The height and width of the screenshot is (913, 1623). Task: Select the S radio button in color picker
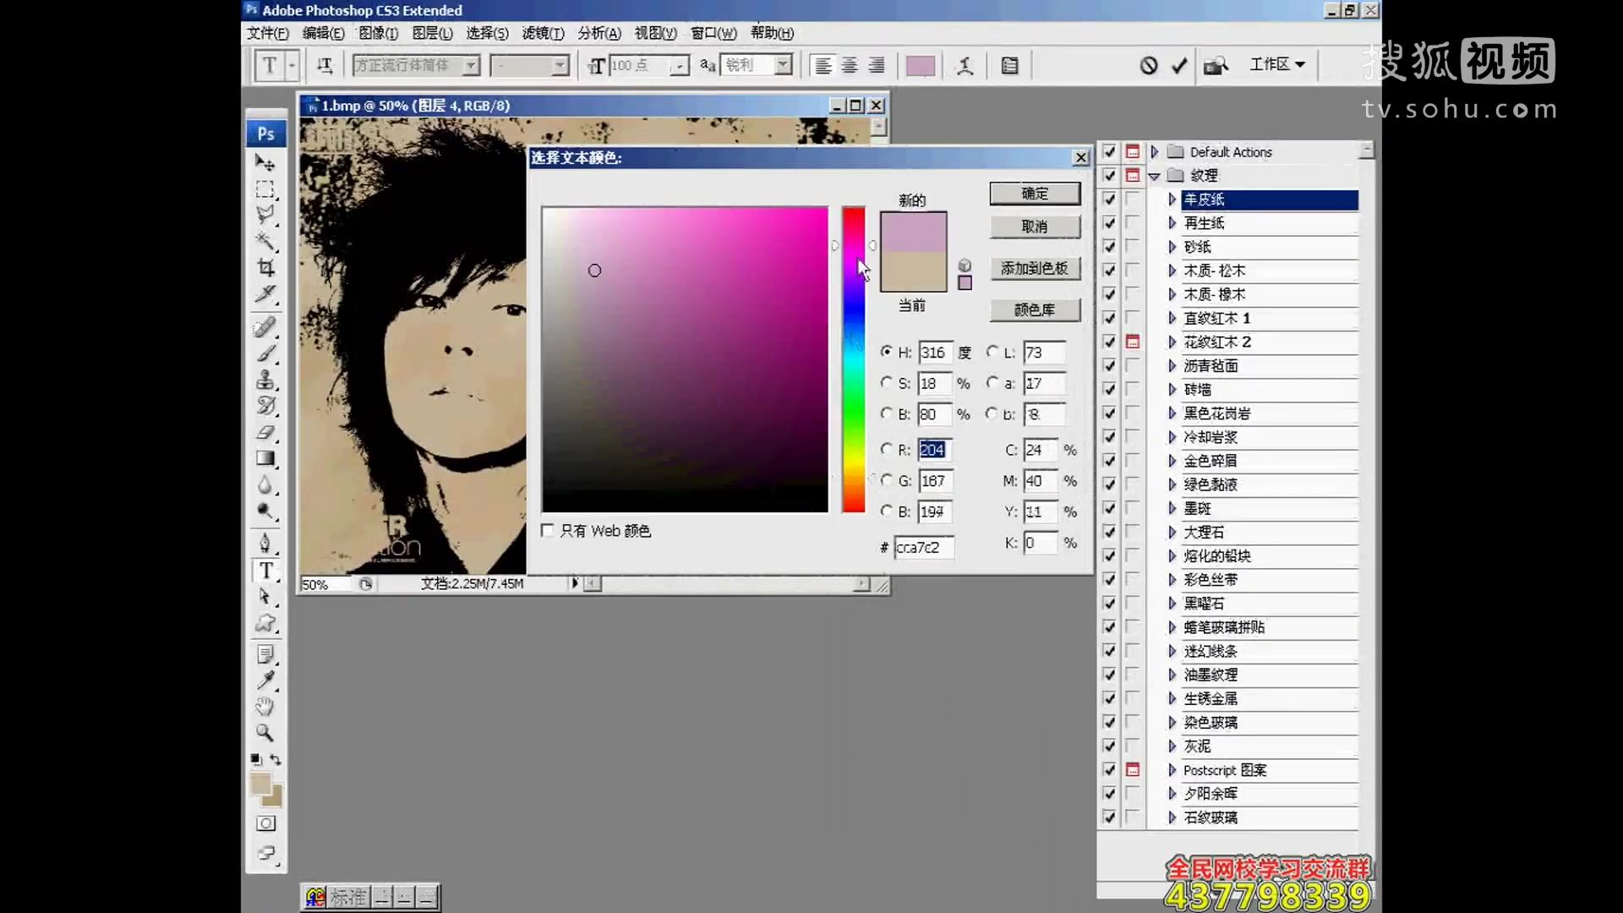[x=888, y=383]
